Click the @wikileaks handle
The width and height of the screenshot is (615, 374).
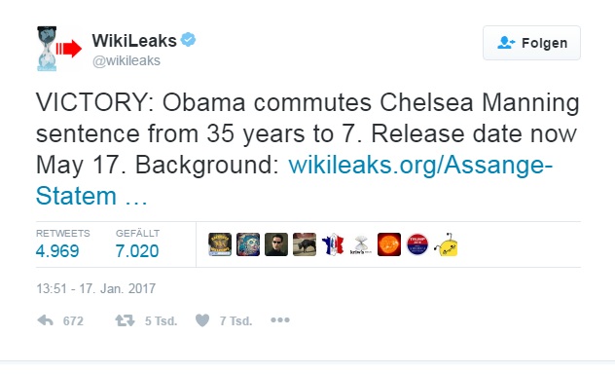(127, 60)
